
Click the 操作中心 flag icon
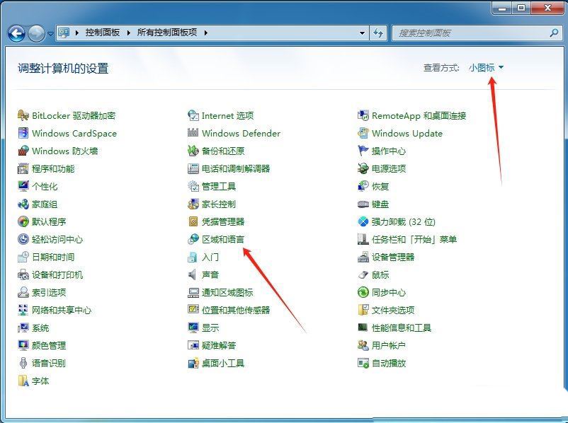(363, 151)
